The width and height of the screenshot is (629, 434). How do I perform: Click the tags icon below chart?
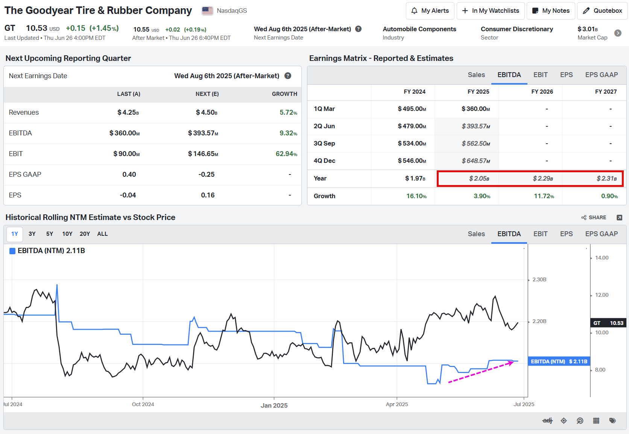(612, 420)
